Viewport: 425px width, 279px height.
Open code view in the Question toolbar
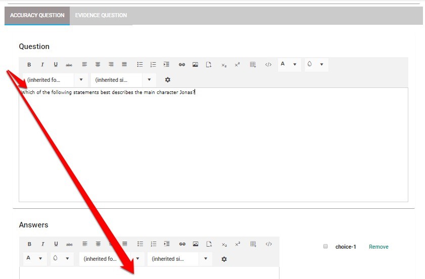tap(268, 65)
